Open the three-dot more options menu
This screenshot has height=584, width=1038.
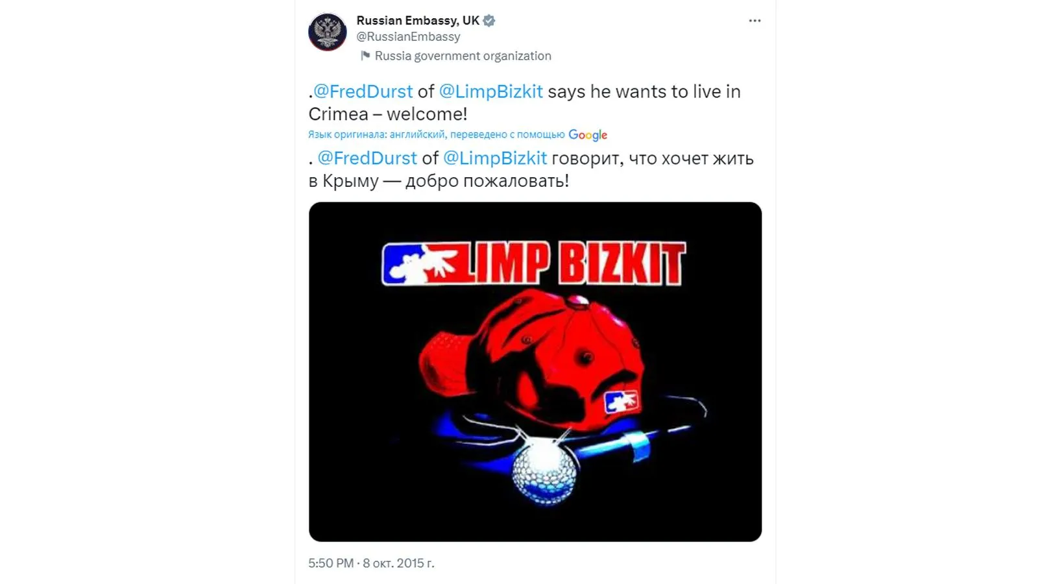pyautogui.click(x=754, y=21)
